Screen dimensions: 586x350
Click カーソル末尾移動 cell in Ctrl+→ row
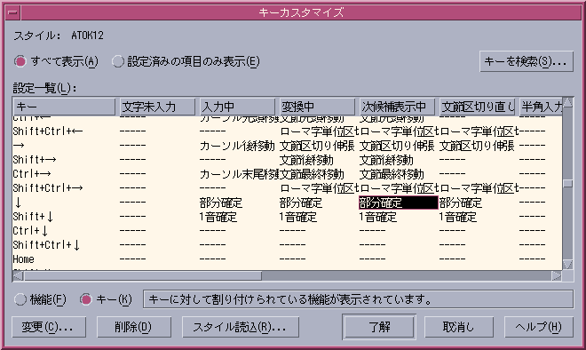click(x=239, y=174)
